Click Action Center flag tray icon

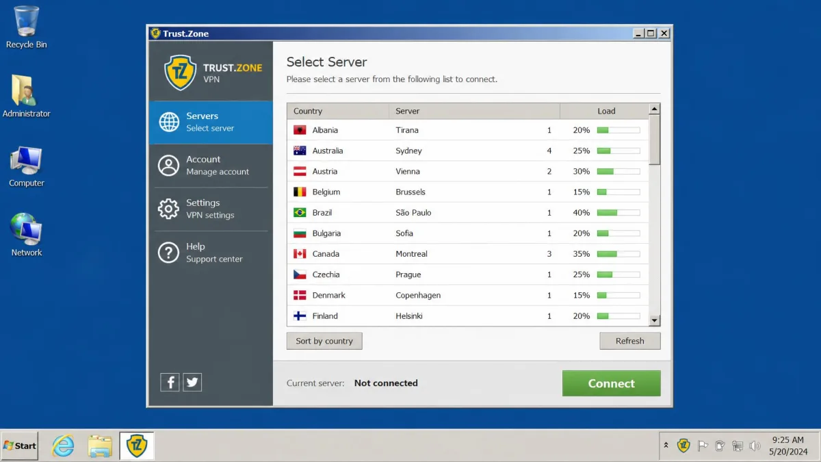tap(703, 446)
